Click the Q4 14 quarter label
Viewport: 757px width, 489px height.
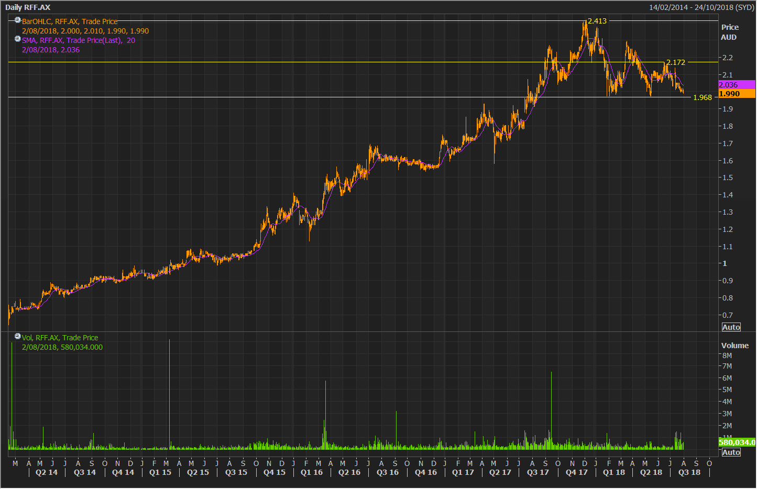(123, 472)
